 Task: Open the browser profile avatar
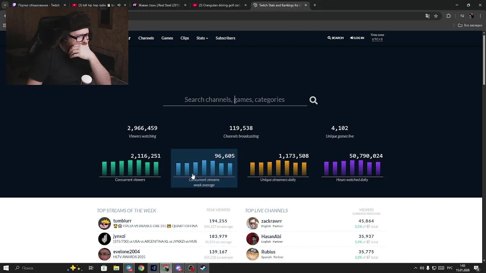point(471,16)
